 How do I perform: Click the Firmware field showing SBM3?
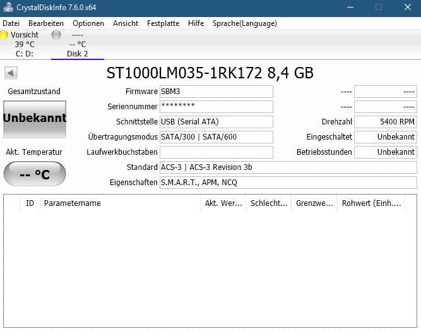coord(216,92)
